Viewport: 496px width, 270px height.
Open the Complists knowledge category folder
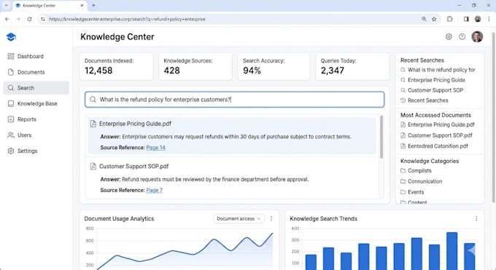[419, 170]
